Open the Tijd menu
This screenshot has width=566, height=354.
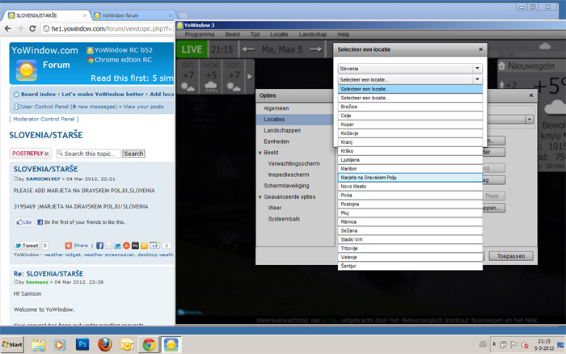pyautogui.click(x=255, y=34)
